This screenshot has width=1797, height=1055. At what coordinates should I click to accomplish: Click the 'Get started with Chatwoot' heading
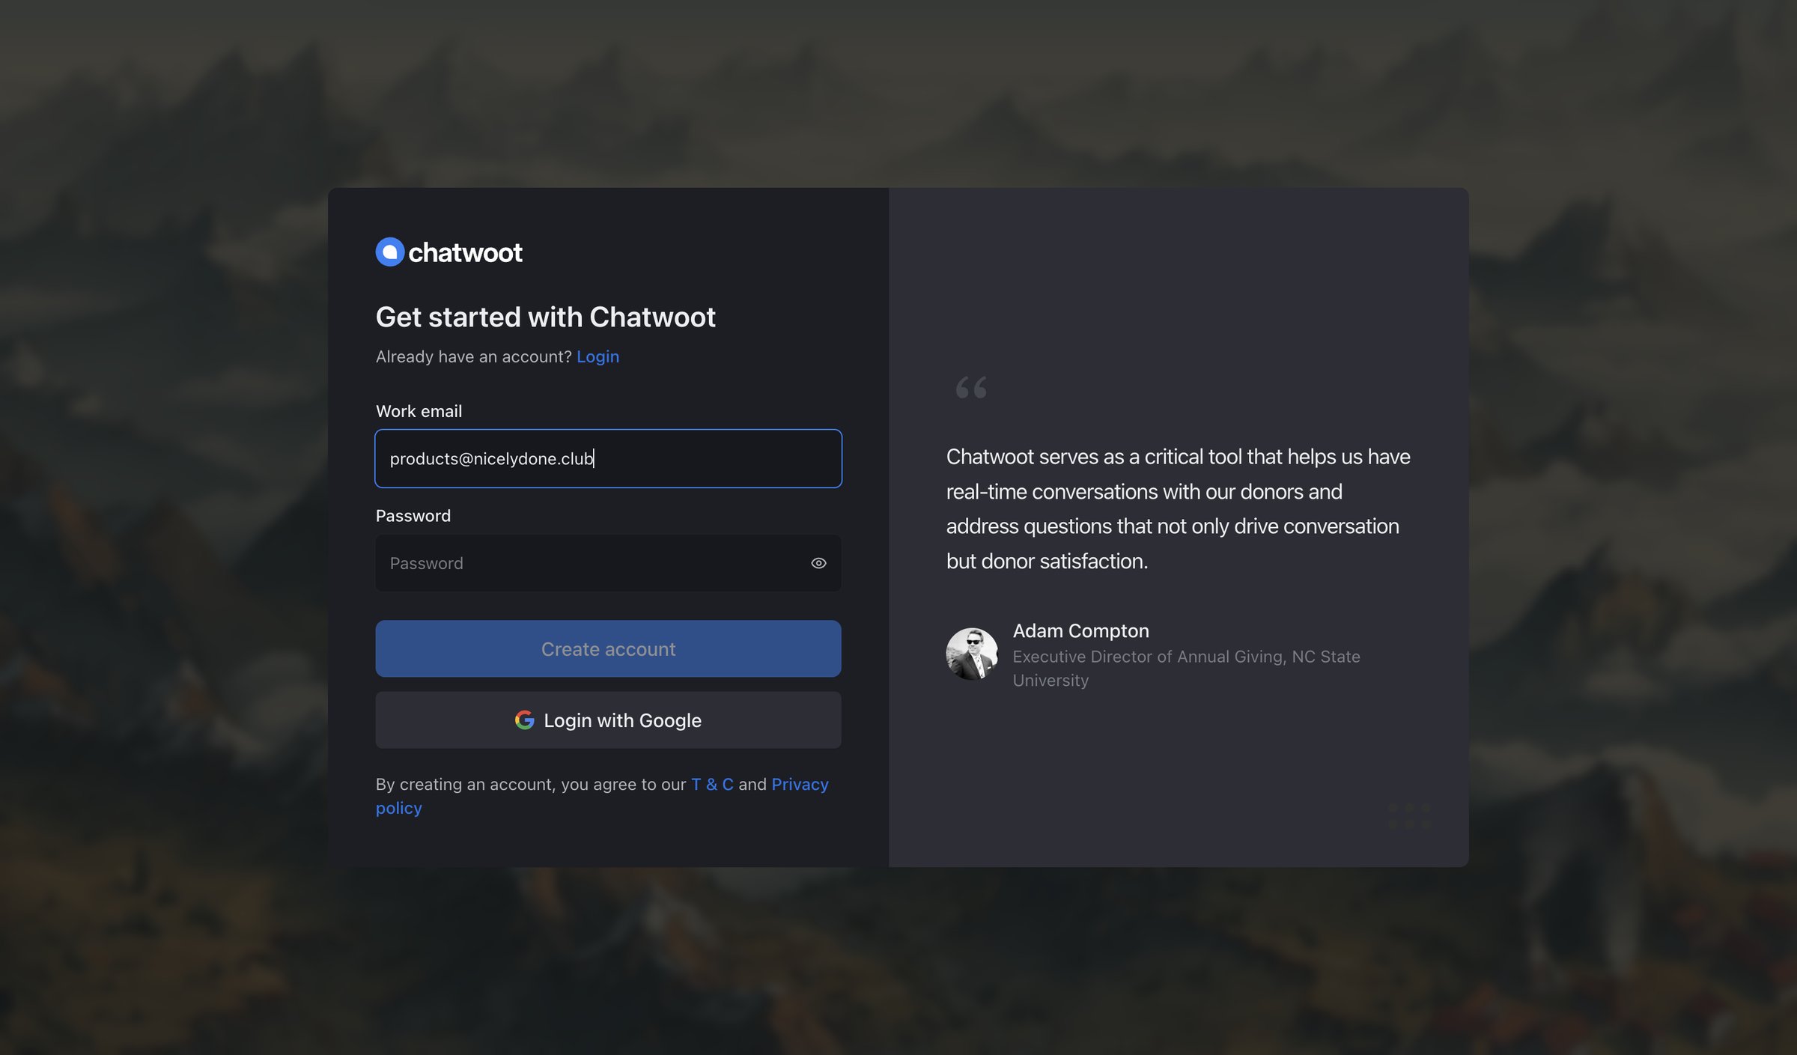pos(545,317)
